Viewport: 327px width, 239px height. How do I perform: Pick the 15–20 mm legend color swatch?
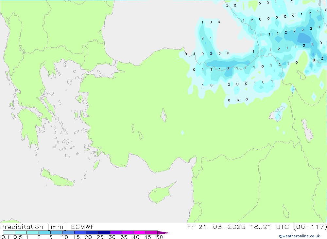80,232
